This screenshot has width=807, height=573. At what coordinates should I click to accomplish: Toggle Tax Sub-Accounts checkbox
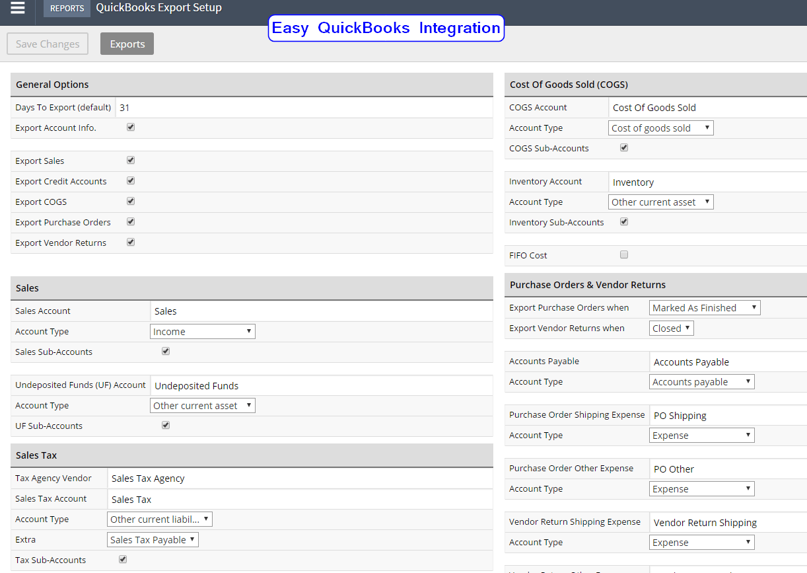123,559
